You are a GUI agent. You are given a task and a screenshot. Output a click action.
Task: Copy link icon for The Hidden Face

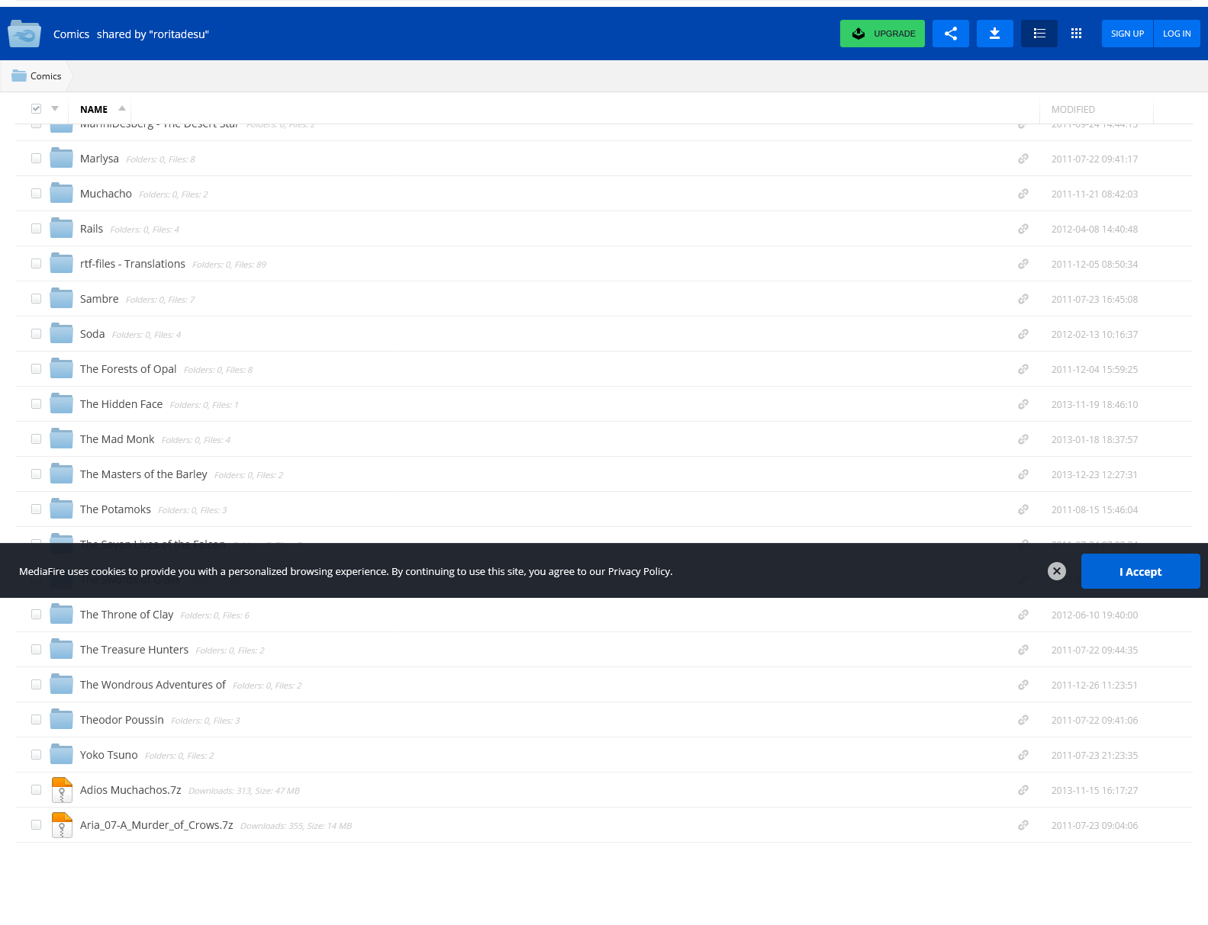point(1023,404)
